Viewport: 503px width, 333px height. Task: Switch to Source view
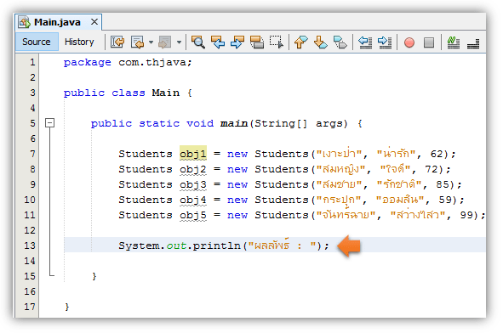coord(37,42)
